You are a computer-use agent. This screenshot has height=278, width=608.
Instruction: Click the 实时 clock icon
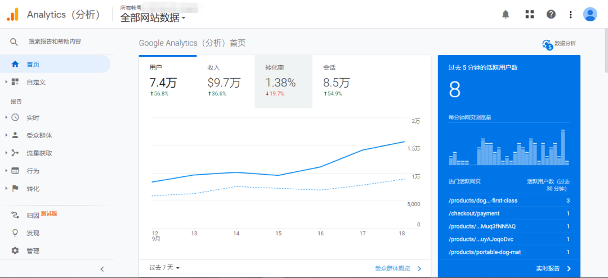15,117
